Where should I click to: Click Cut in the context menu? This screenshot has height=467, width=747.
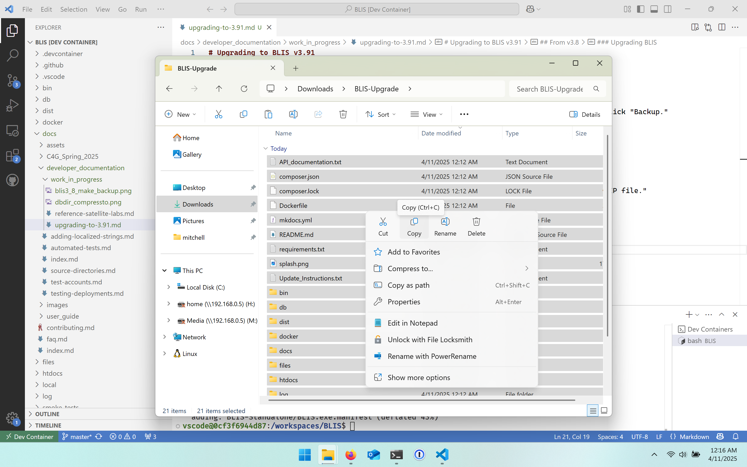point(383,226)
